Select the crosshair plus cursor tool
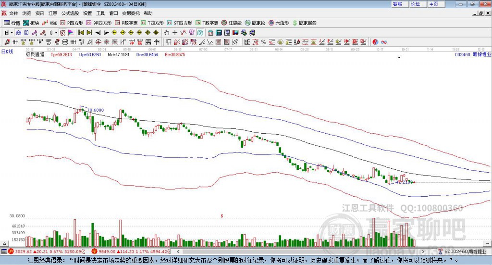The height and width of the screenshot is (265, 492). (x=175, y=32)
